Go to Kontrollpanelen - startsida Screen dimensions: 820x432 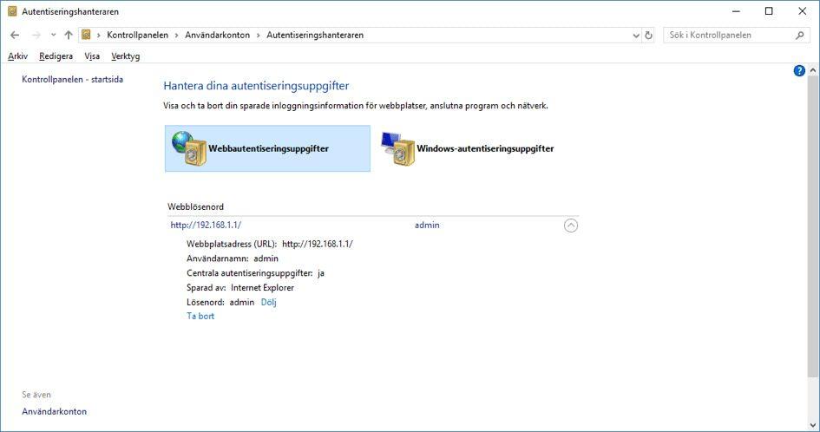coord(72,80)
